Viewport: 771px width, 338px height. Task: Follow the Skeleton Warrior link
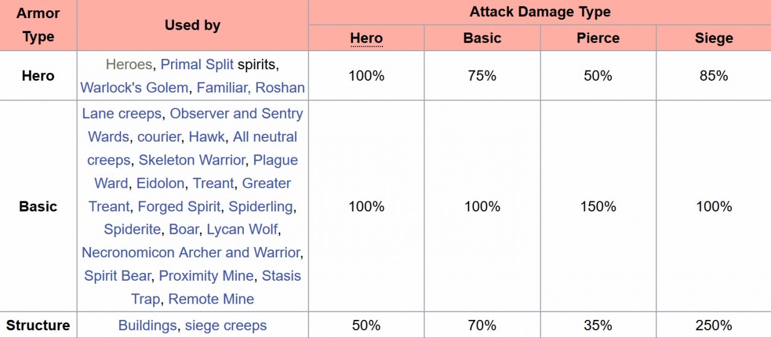click(x=192, y=160)
